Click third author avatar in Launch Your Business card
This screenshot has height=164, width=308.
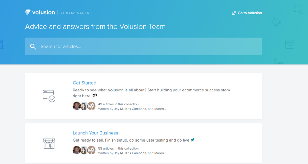pyautogui.click(x=91, y=150)
